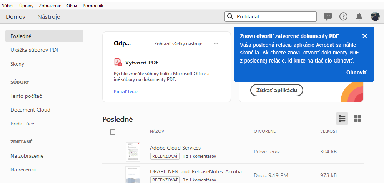Image resolution: width=384 pixels, height=183 pixels.
Task: Close the blue reopen-PDF notification
Action: [365, 36]
